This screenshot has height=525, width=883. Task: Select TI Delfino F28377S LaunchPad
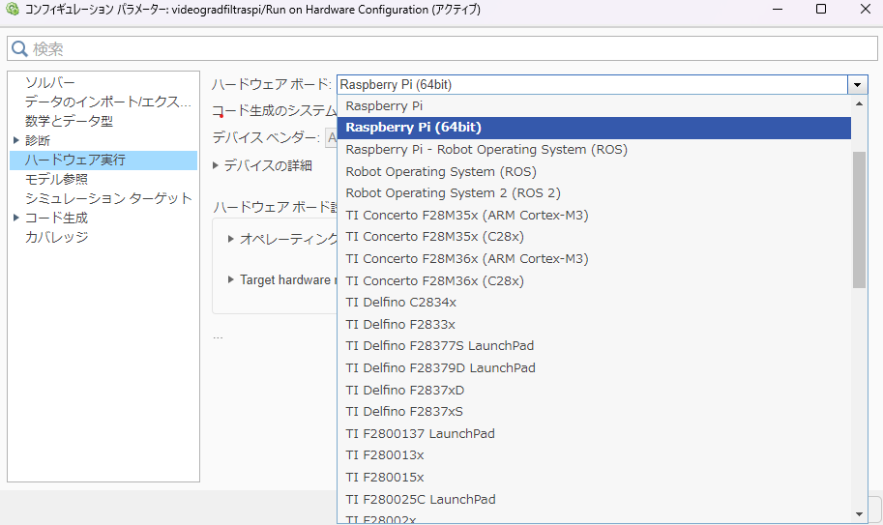pyautogui.click(x=594, y=346)
